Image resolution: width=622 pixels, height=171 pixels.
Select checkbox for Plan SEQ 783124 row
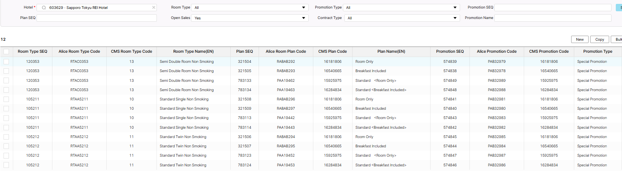pos(6,165)
